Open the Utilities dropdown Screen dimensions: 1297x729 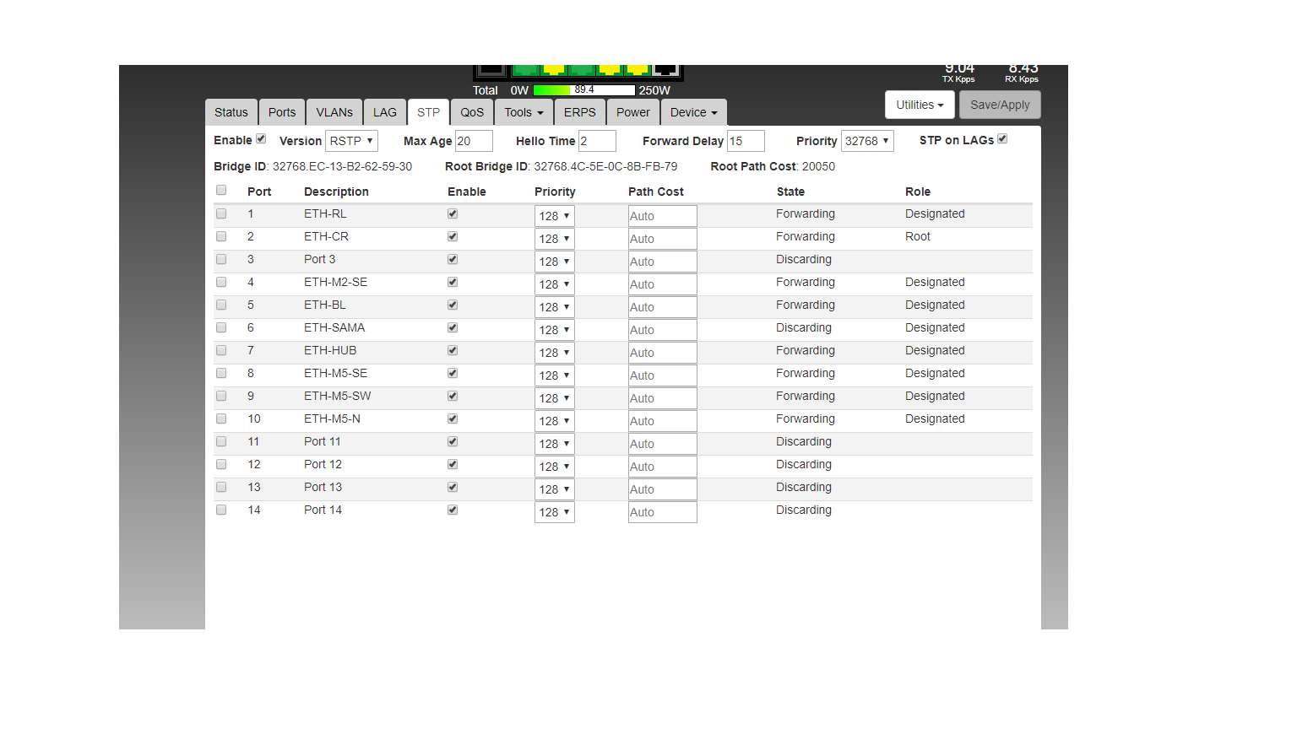point(920,105)
